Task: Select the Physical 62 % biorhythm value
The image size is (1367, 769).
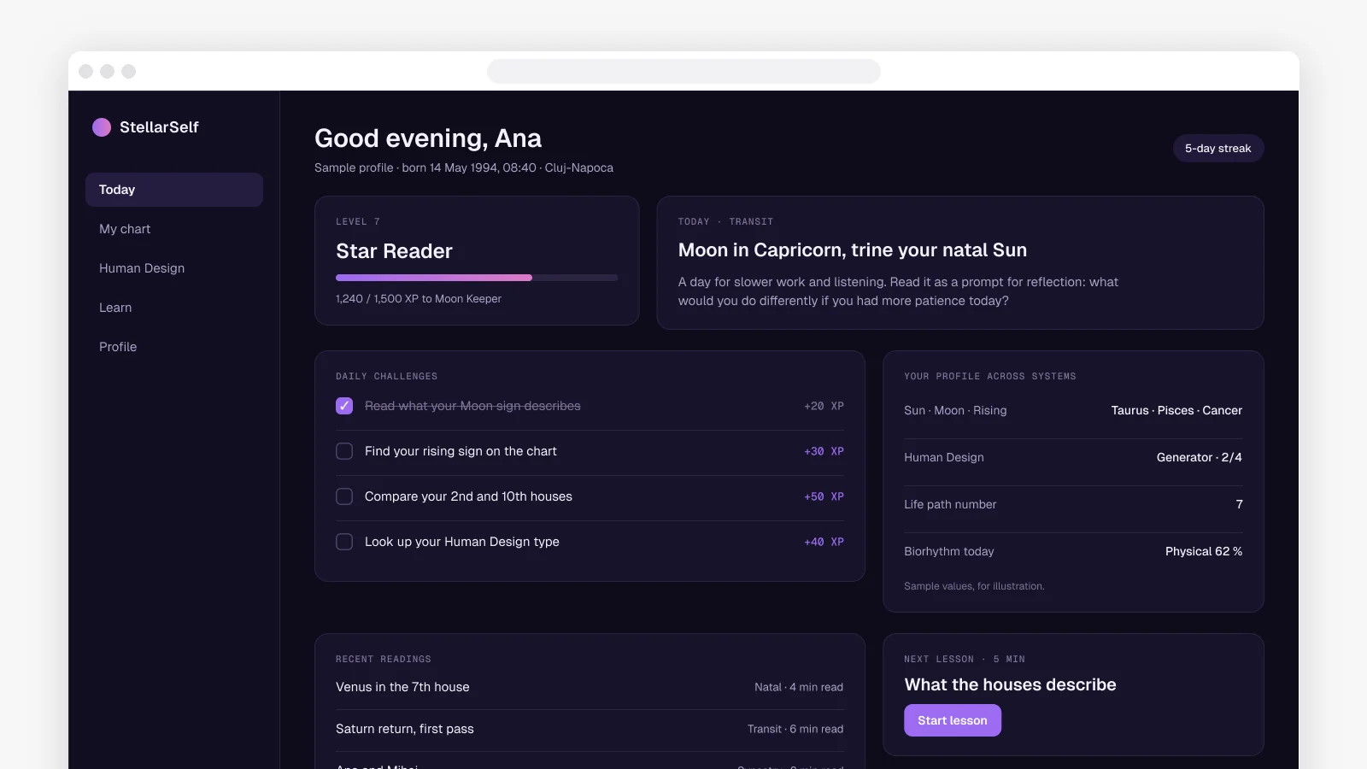Action: pos(1204,552)
